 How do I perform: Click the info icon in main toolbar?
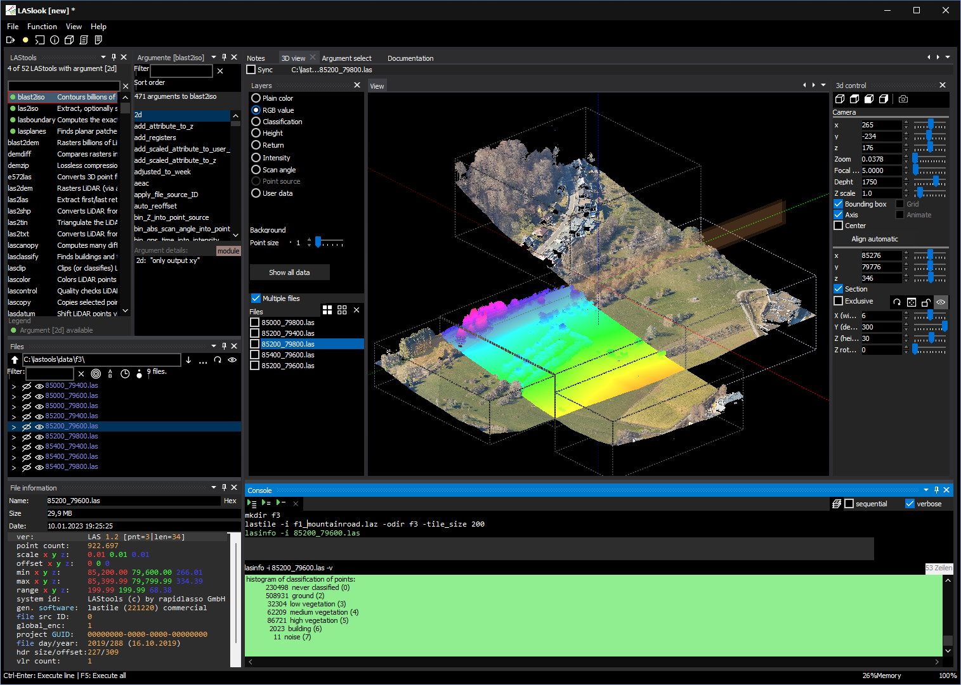[x=55, y=40]
